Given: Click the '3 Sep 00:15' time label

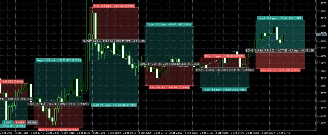Looking at the screenshot, I should point(191,133).
